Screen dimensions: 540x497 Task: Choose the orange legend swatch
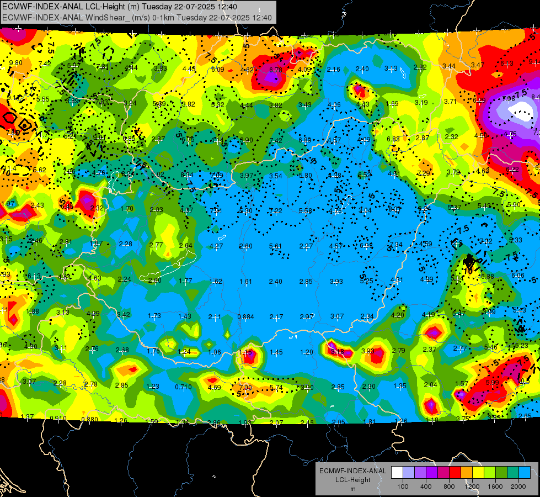coord(467,473)
